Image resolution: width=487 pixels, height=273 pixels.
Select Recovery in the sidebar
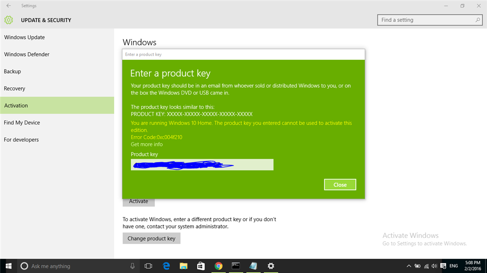(57, 88)
